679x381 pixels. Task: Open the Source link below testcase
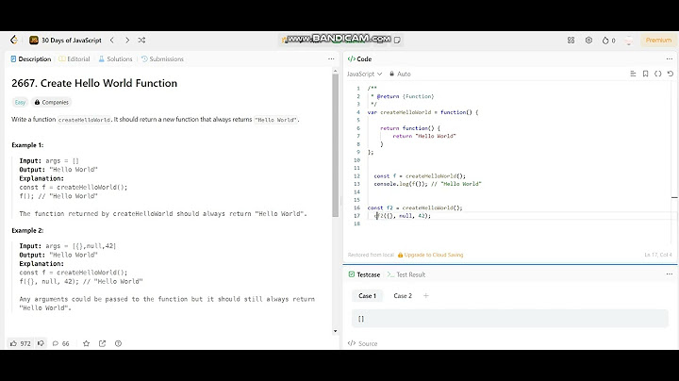point(363,343)
